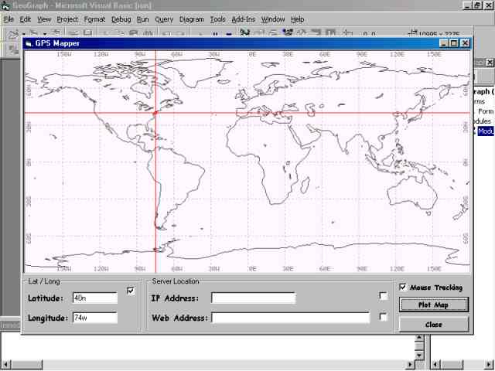Viewport: 495px width, 371px height.
Task: Open the Diagram menu
Action: 191,19
